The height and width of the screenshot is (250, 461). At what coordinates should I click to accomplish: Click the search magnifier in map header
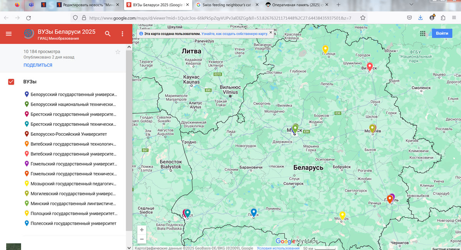(x=108, y=34)
